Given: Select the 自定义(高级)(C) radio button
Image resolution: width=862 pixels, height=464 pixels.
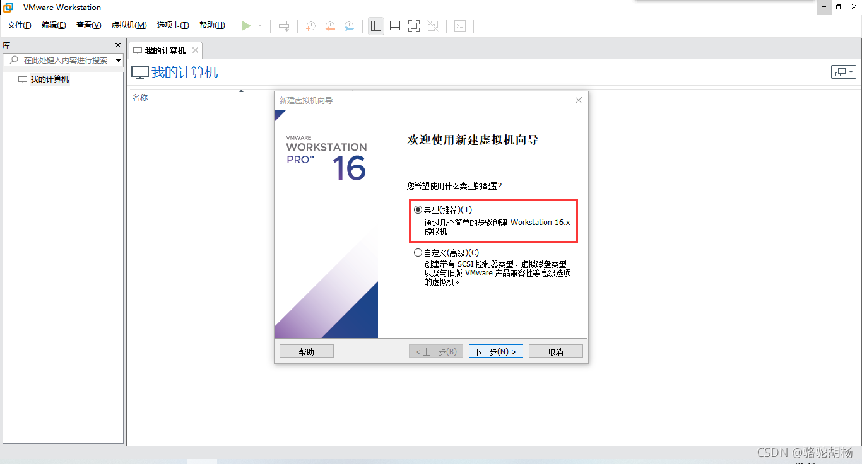Looking at the screenshot, I should pyautogui.click(x=418, y=253).
